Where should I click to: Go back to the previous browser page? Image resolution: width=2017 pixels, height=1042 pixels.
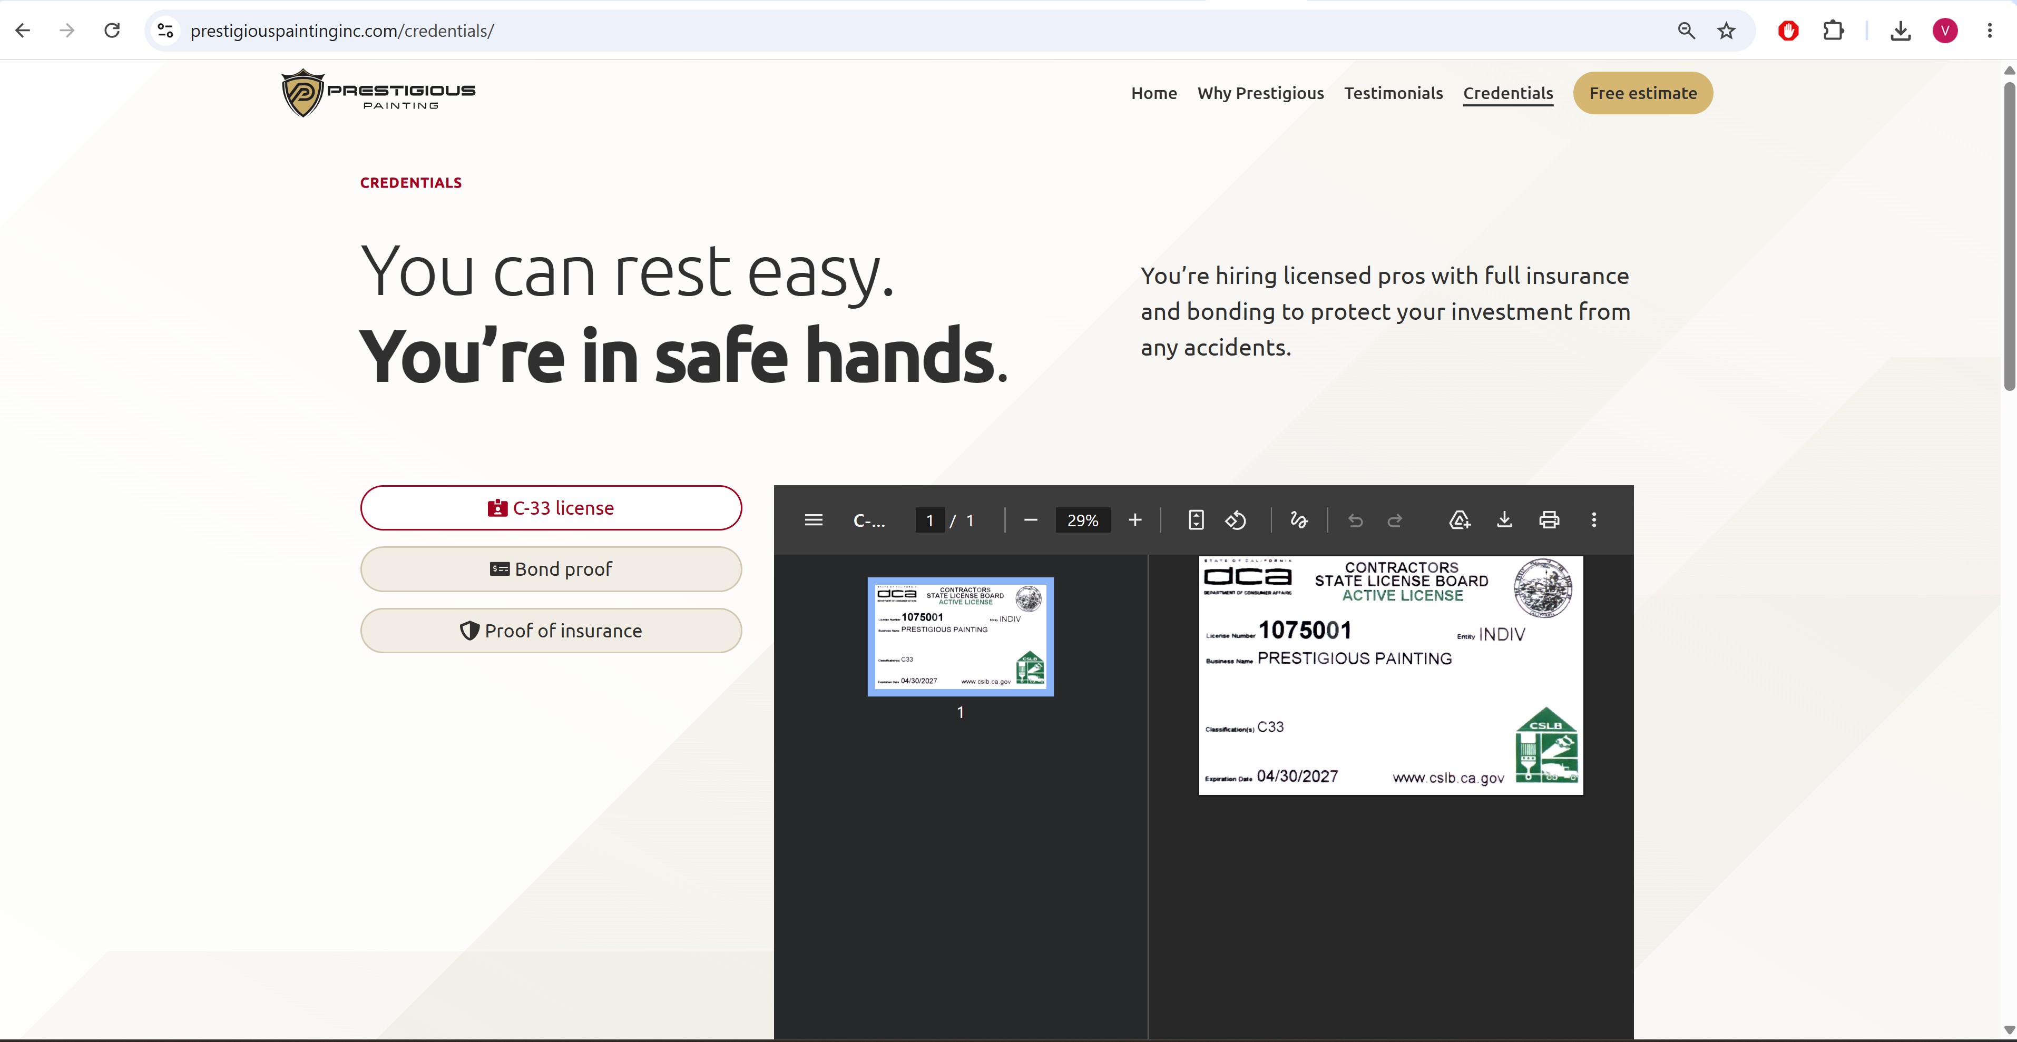23,31
